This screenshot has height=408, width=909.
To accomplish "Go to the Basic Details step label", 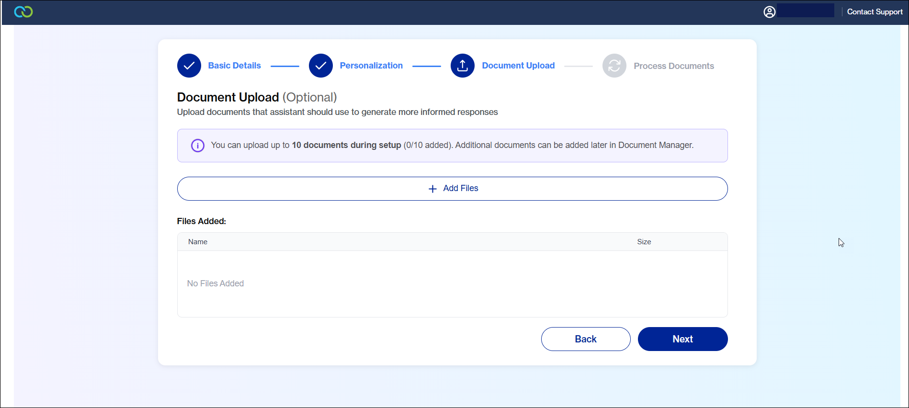I will [x=234, y=66].
